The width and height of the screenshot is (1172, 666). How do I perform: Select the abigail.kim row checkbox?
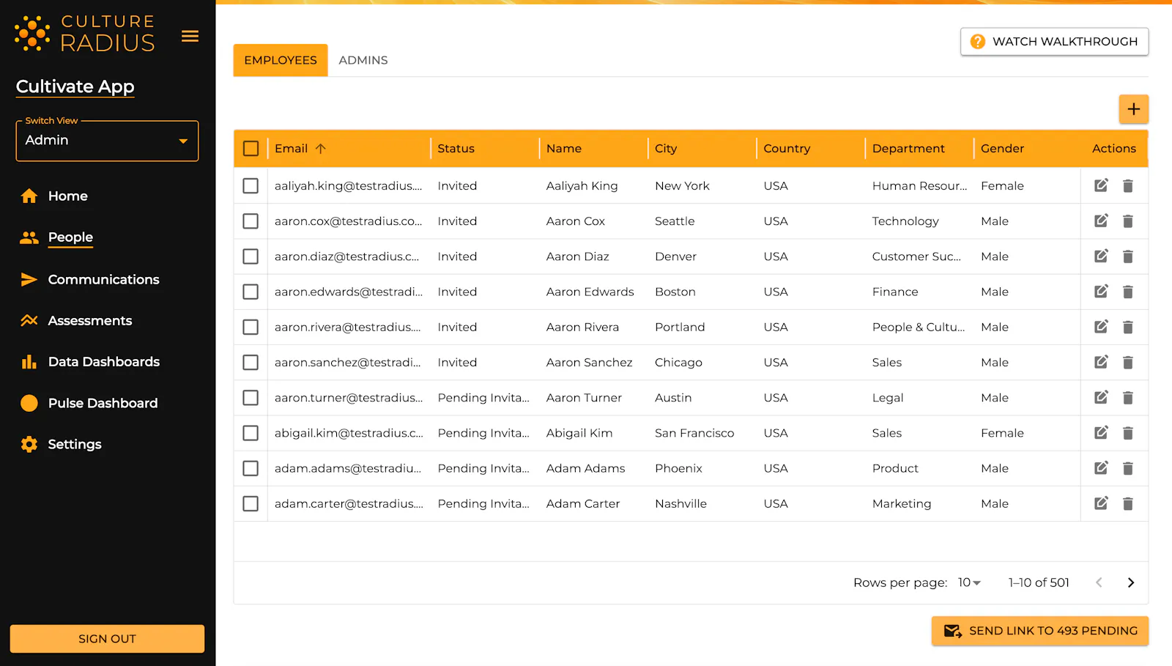pos(251,433)
